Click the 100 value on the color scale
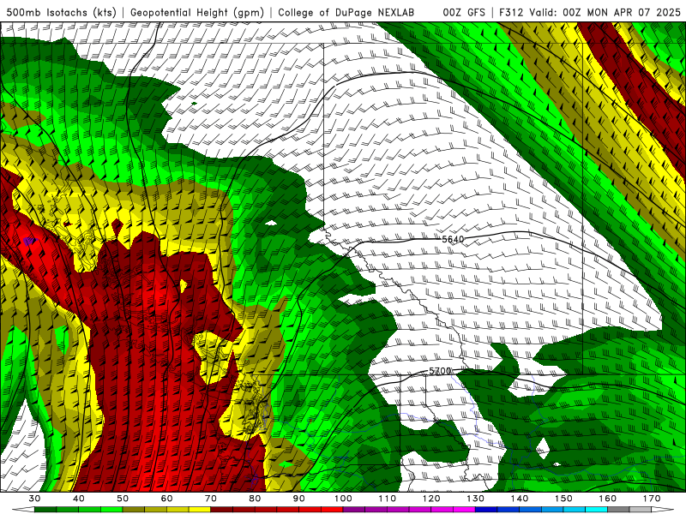 point(343,499)
